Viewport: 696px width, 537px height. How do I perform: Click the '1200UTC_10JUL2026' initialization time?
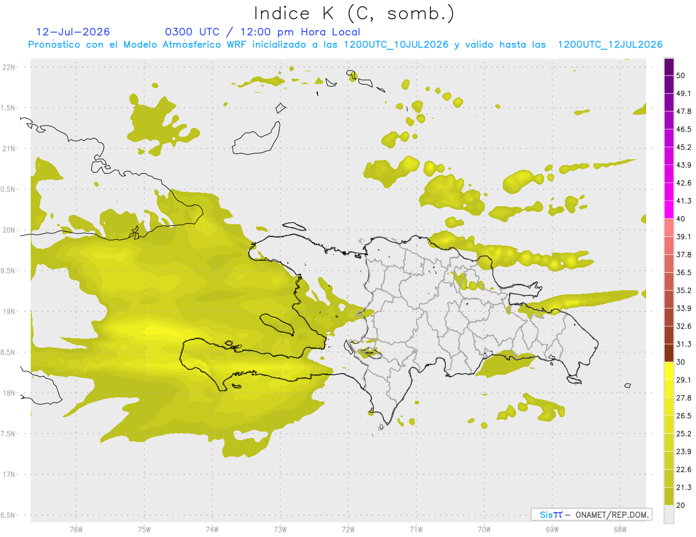396,45
